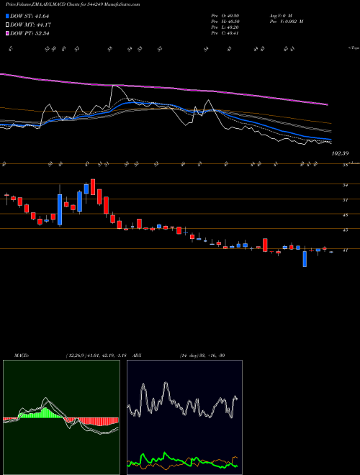Click inside the green MACD histogram panel
Screen dimensions: 360x475
tap(61, 417)
